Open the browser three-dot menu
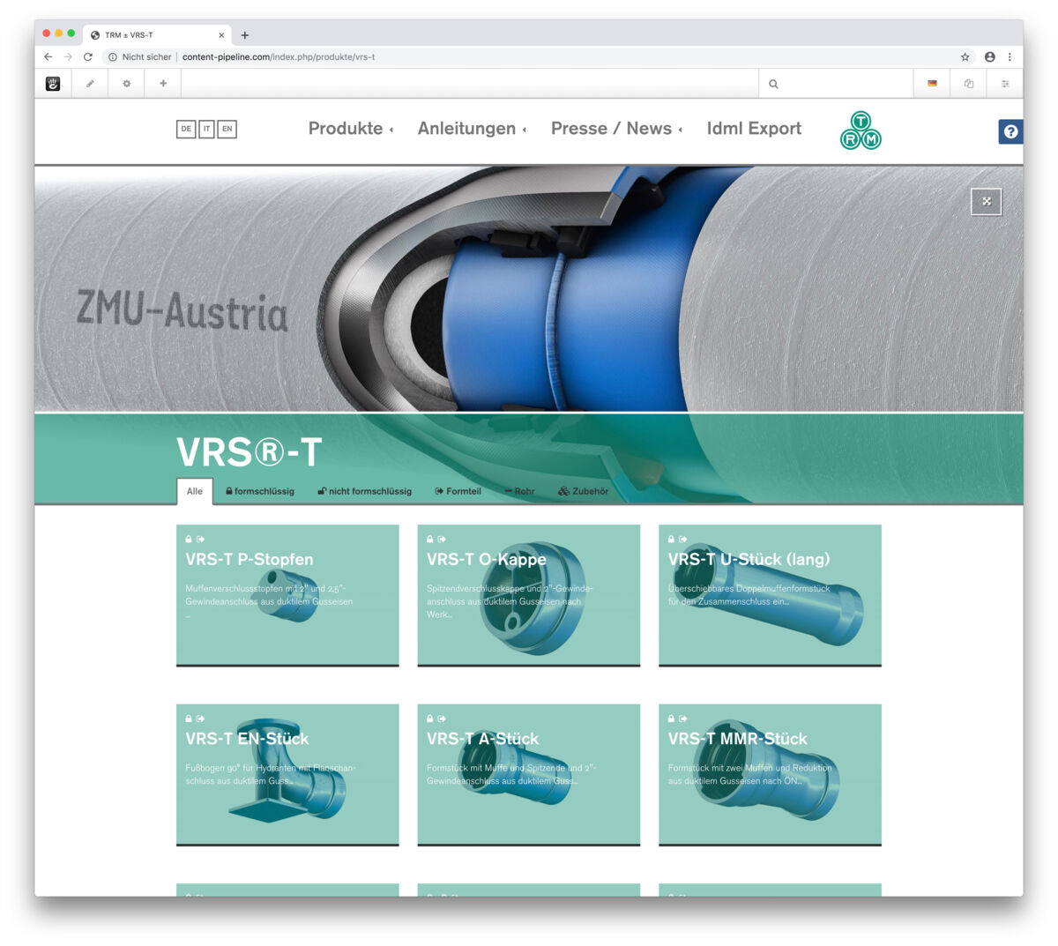1058x946 pixels. click(x=1010, y=56)
